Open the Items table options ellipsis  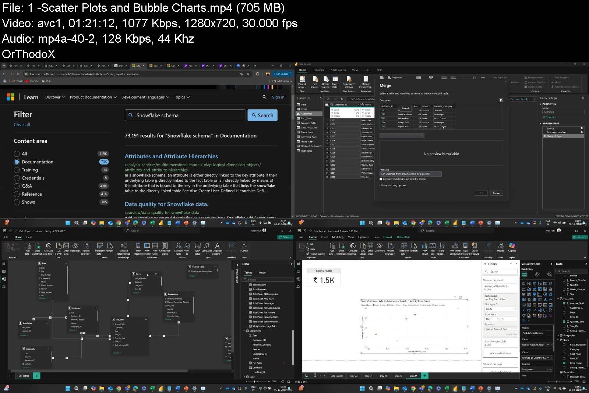[x=160, y=274]
